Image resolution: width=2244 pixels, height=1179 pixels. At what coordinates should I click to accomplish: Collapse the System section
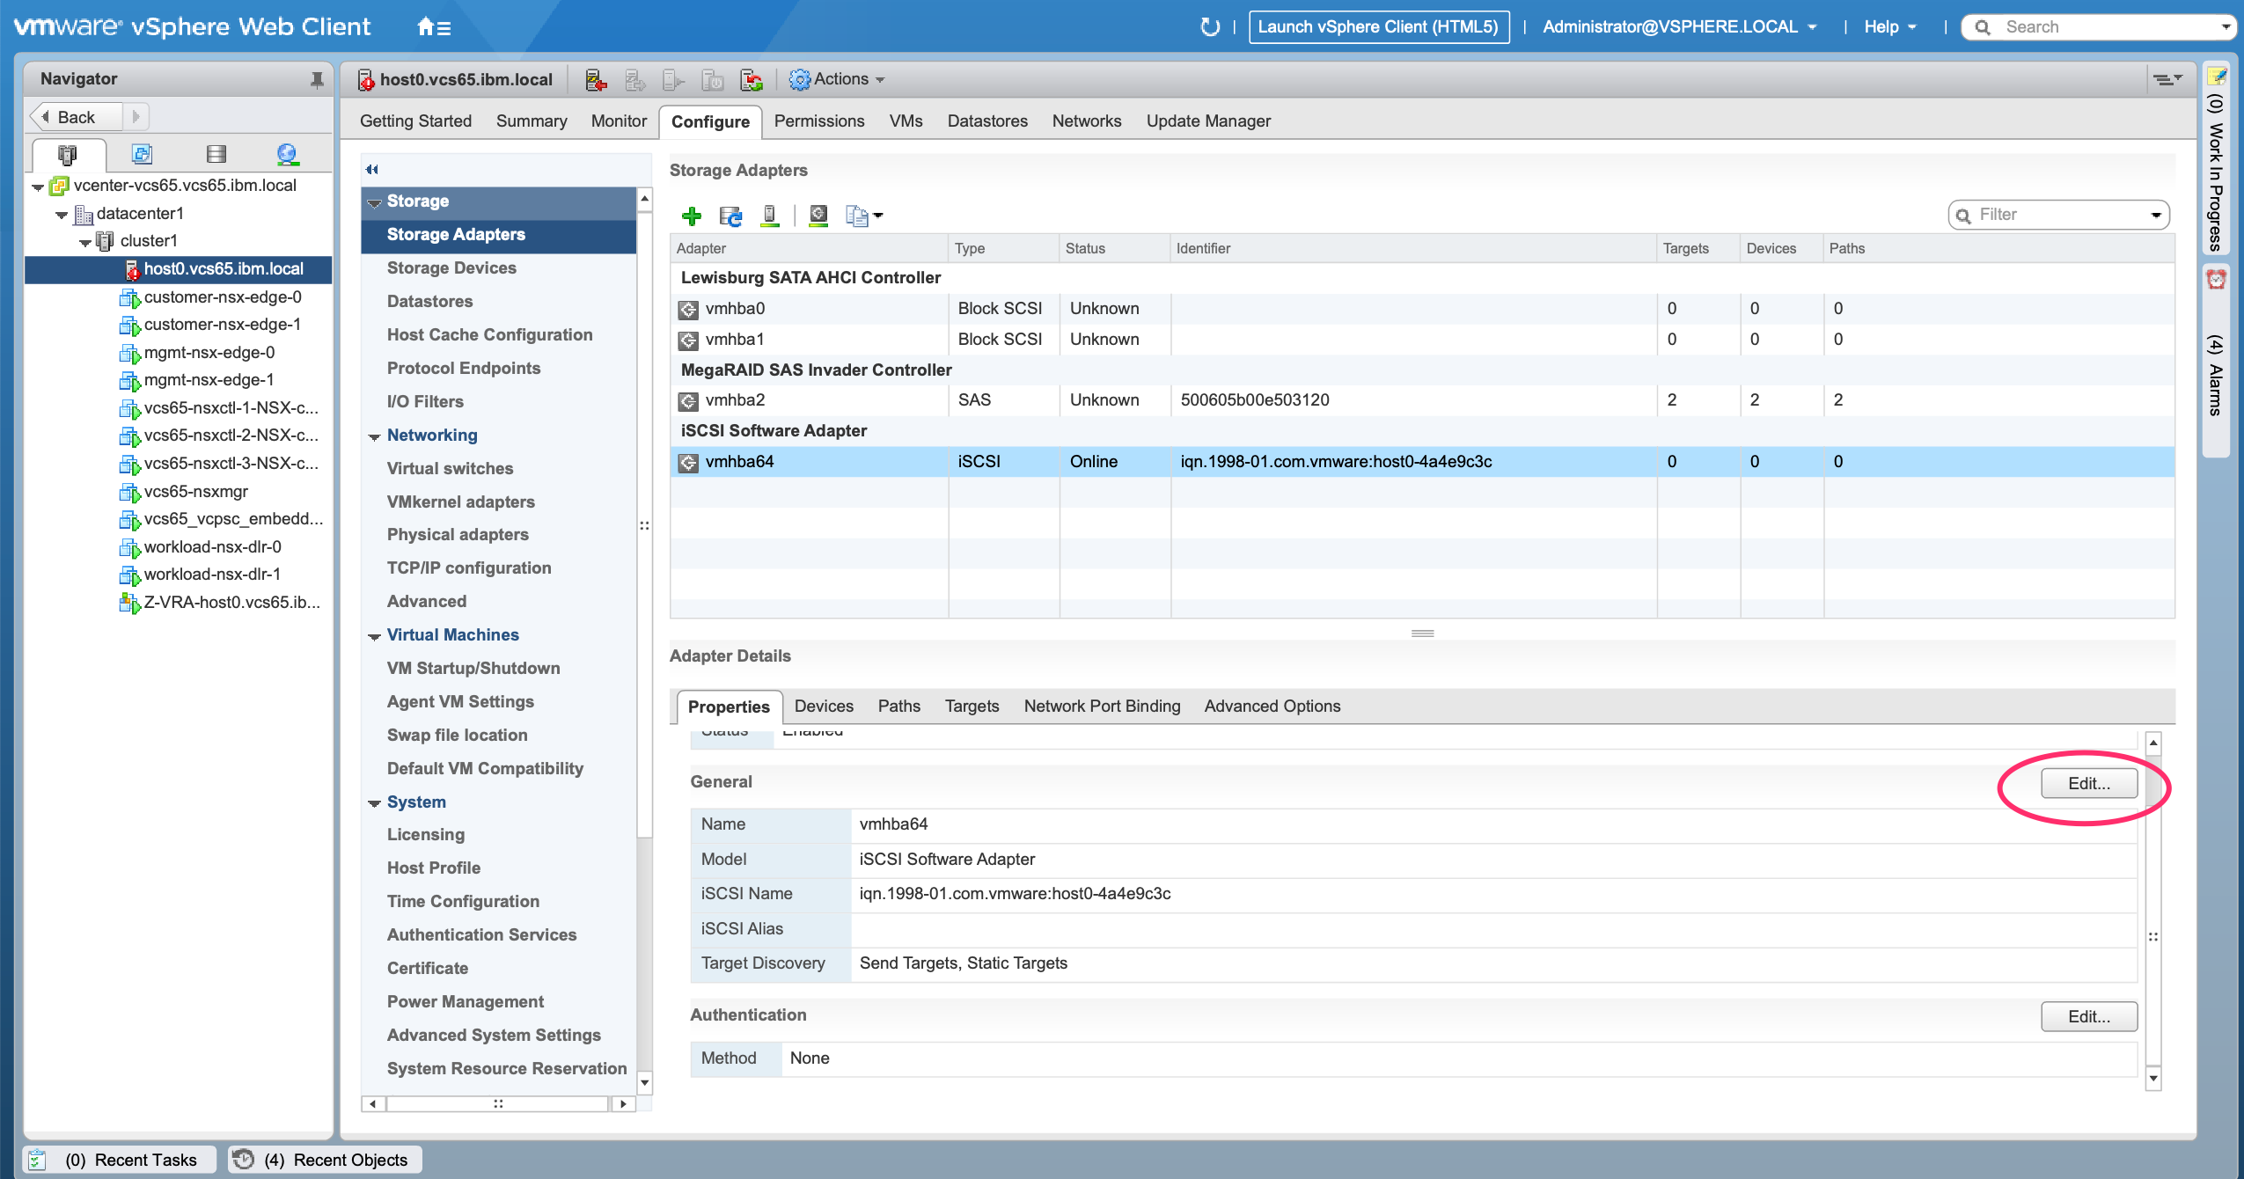tap(375, 803)
